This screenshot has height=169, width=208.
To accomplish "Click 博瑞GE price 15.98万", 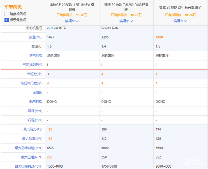I will pos(72,15).
